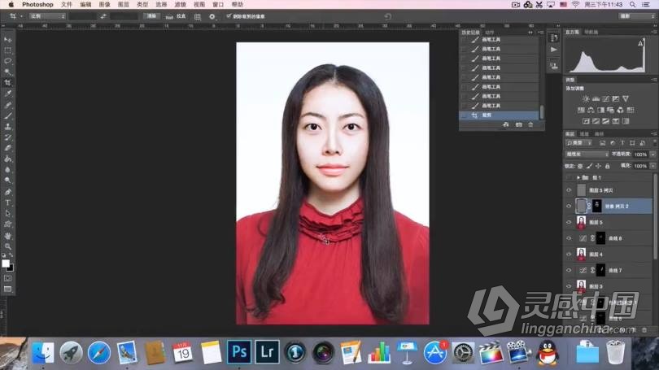Add a Levels adjustment
The width and height of the screenshot is (659, 370).
point(596,98)
